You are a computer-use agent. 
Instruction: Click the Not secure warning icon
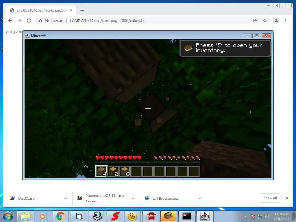click(x=40, y=21)
